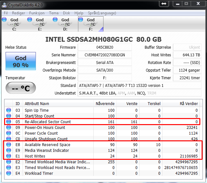Select the Power-On Hours Count attribute name
The height and width of the screenshot is (183, 207).
point(45,127)
